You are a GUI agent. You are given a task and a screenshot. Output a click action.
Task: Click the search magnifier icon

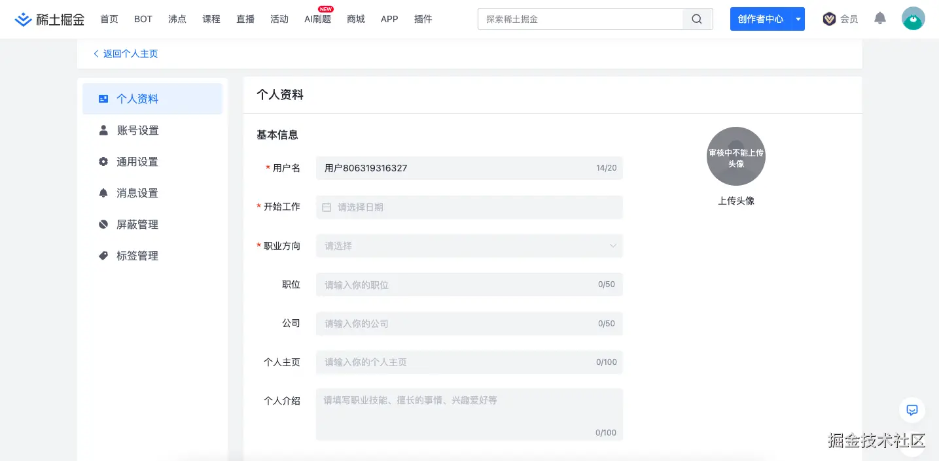[x=696, y=19]
